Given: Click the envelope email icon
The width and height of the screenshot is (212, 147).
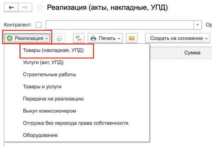Looking at the screenshot, I should pyautogui.click(x=132, y=38).
